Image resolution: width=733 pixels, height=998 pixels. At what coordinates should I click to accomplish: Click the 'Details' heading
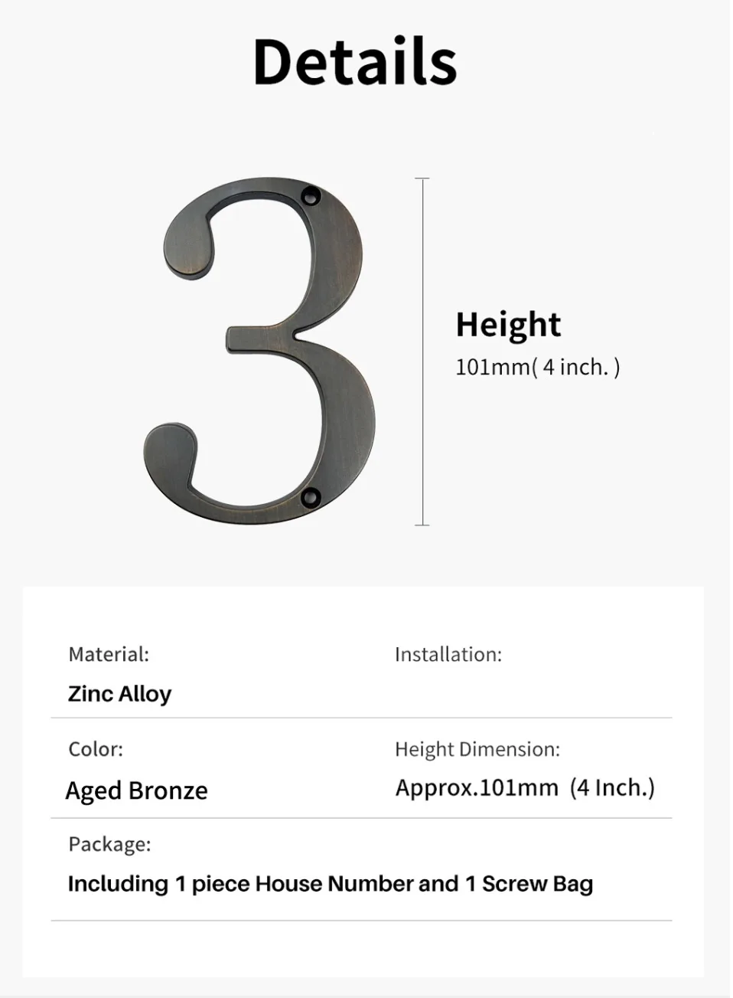pos(355,61)
